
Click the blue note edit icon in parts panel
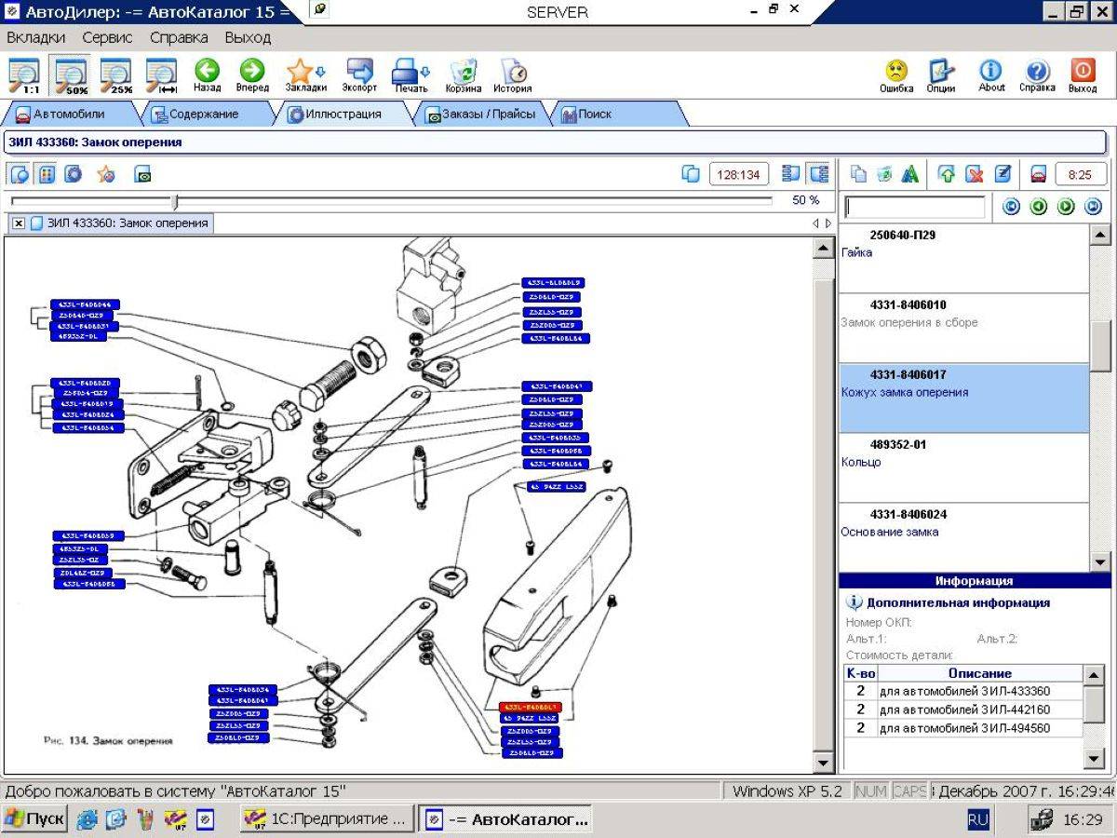pyautogui.click(x=1002, y=174)
